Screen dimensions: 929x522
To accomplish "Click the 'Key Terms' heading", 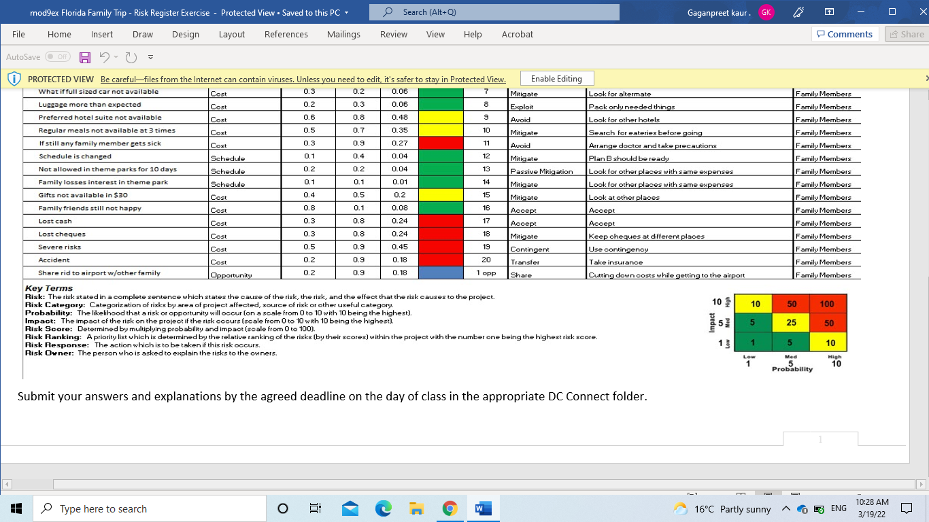I will 49,288.
